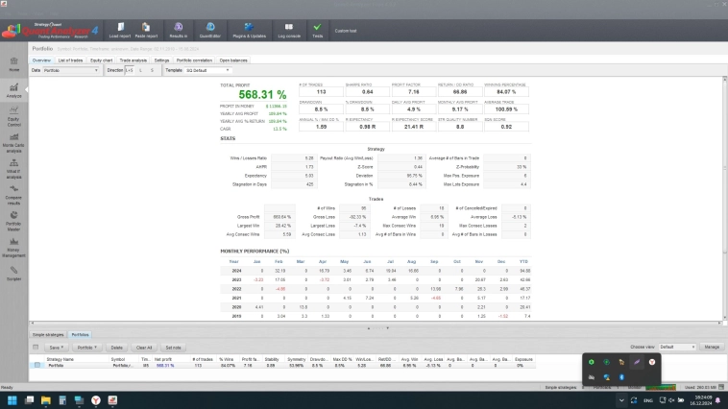728x409 pixels.
Task: Launch QuantEditor from the toolbar
Action: click(x=210, y=30)
